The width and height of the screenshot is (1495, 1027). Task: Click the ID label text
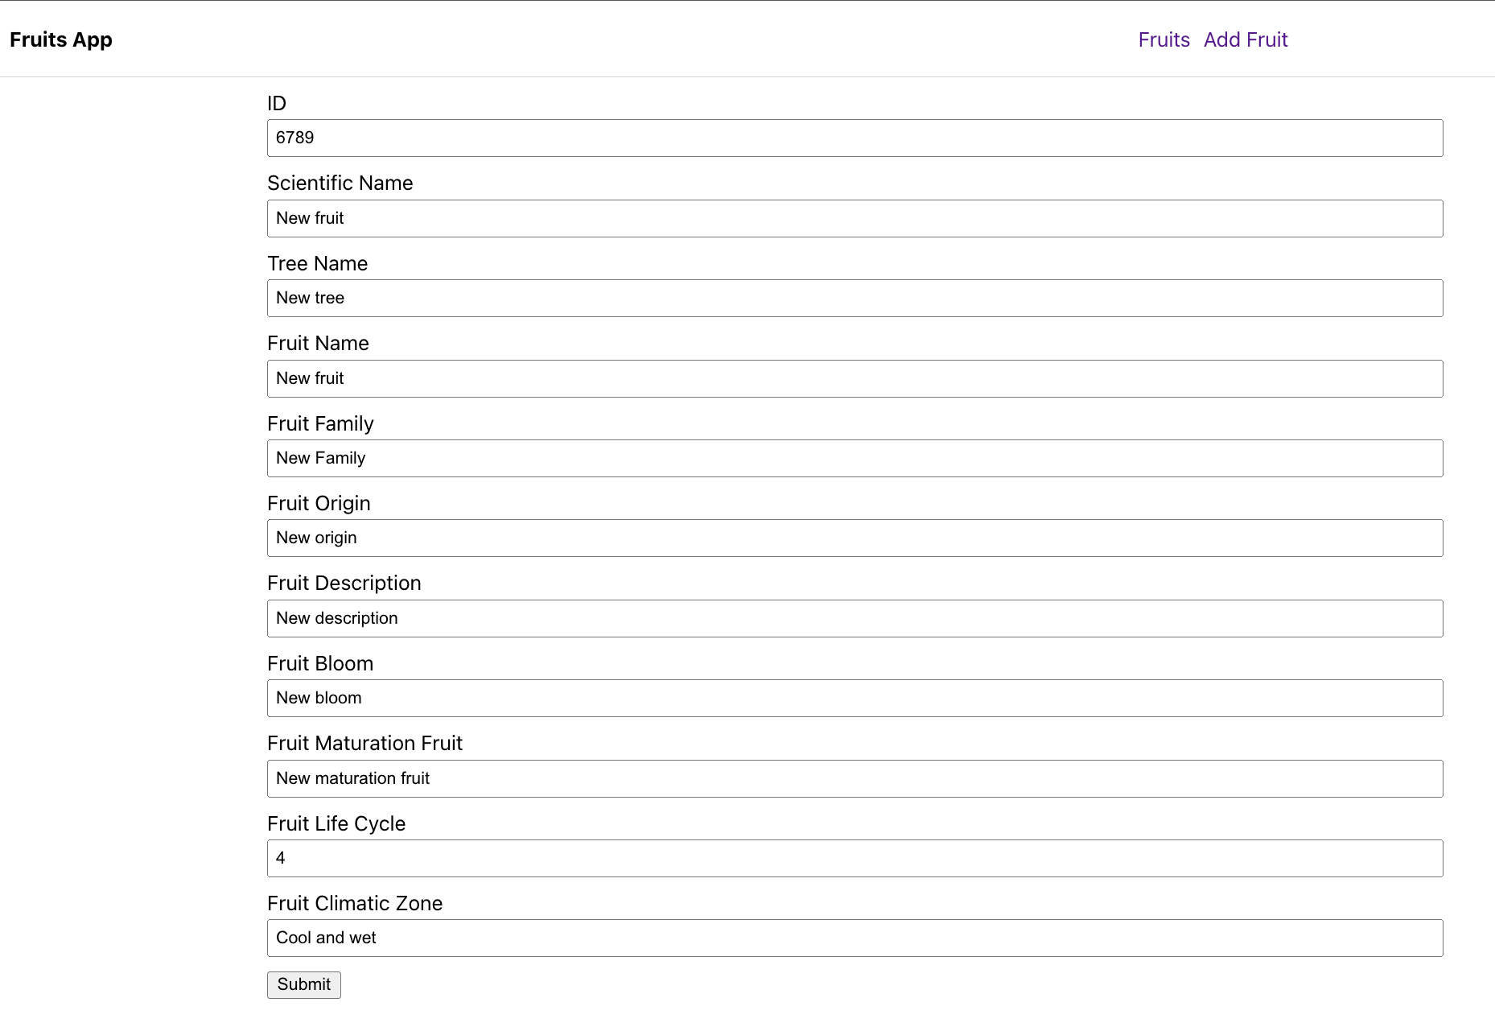(277, 103)
